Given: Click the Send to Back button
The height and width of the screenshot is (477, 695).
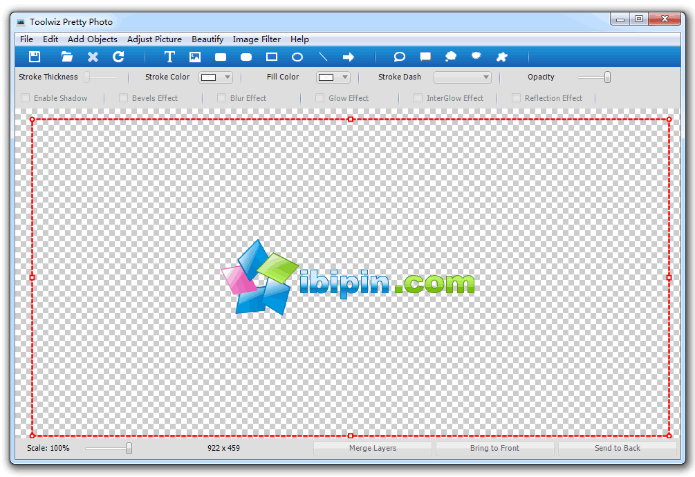Looking at the screenshot, I should 618,448.
